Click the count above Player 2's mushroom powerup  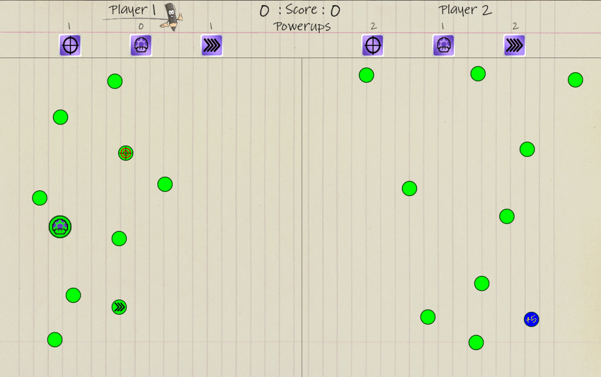click(443, 26)
